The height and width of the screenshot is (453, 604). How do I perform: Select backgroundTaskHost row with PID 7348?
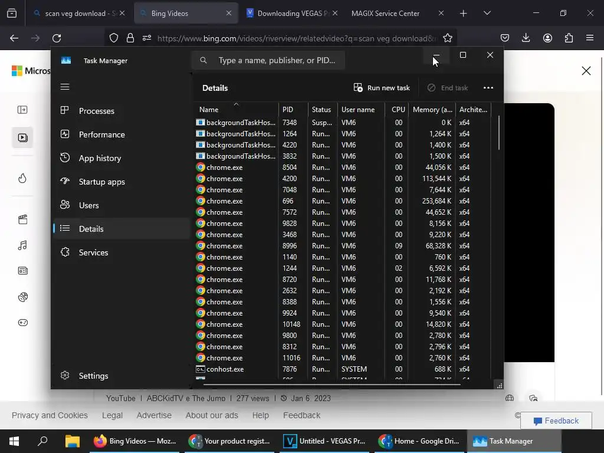[342, 123]
